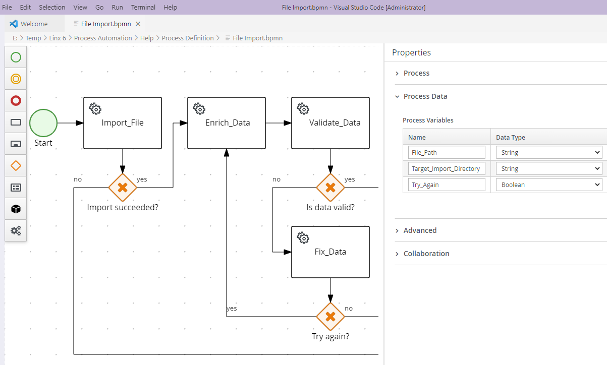Close the File Import.bpmn tab
607x365 pixels.
pos(138,24)
